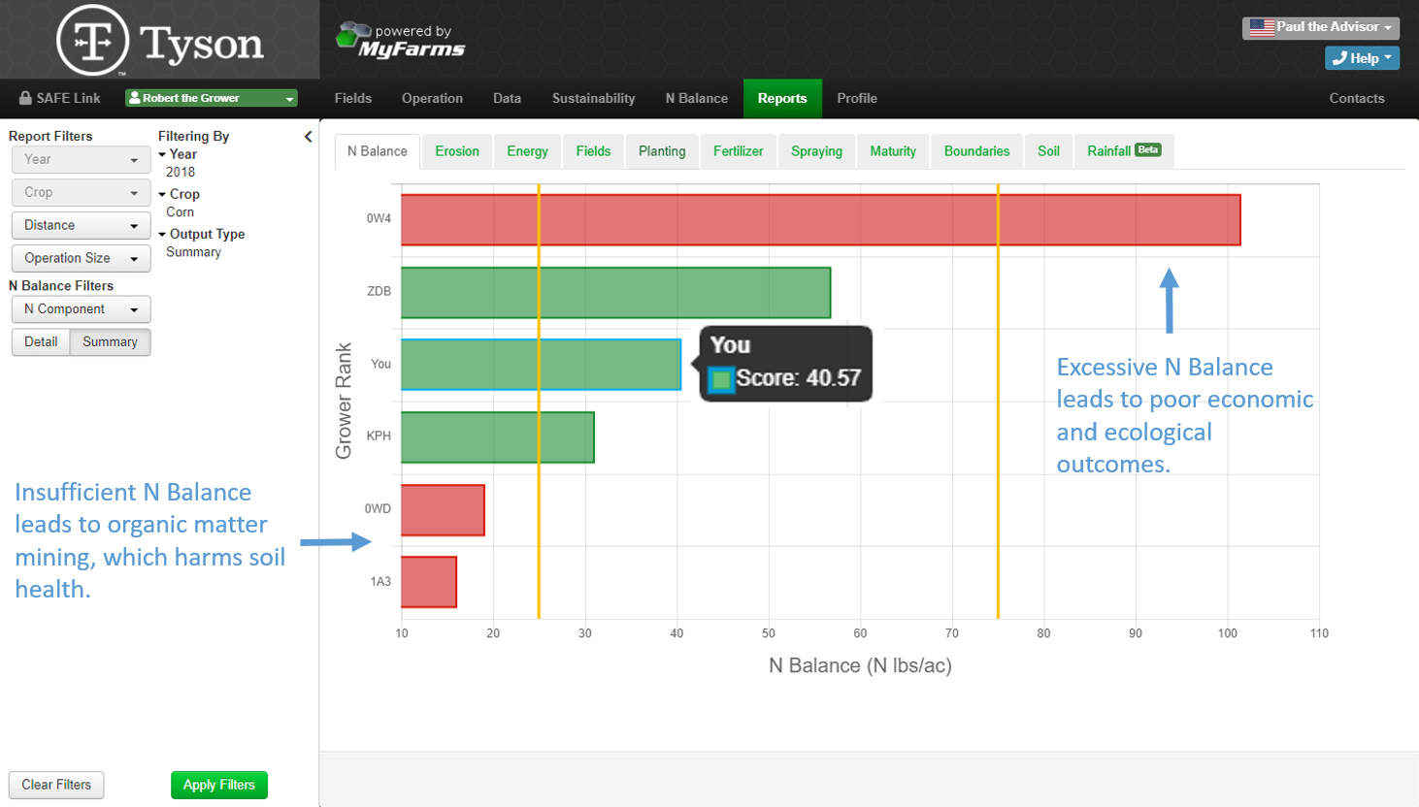
Task: Open the Sustainability menu item
Action: [x=593, y=98]
